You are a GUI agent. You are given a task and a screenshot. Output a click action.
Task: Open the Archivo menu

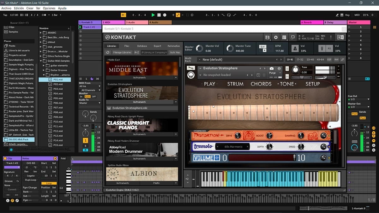coord(6,8)
